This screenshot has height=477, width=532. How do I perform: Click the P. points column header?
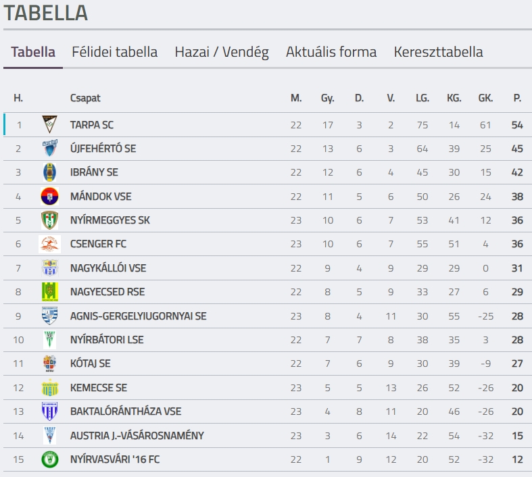pyautogui.click(x=517, y=98)
